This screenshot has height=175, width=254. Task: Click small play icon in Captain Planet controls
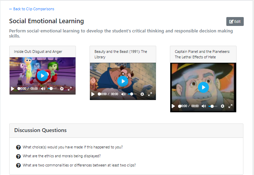[173, 106]
